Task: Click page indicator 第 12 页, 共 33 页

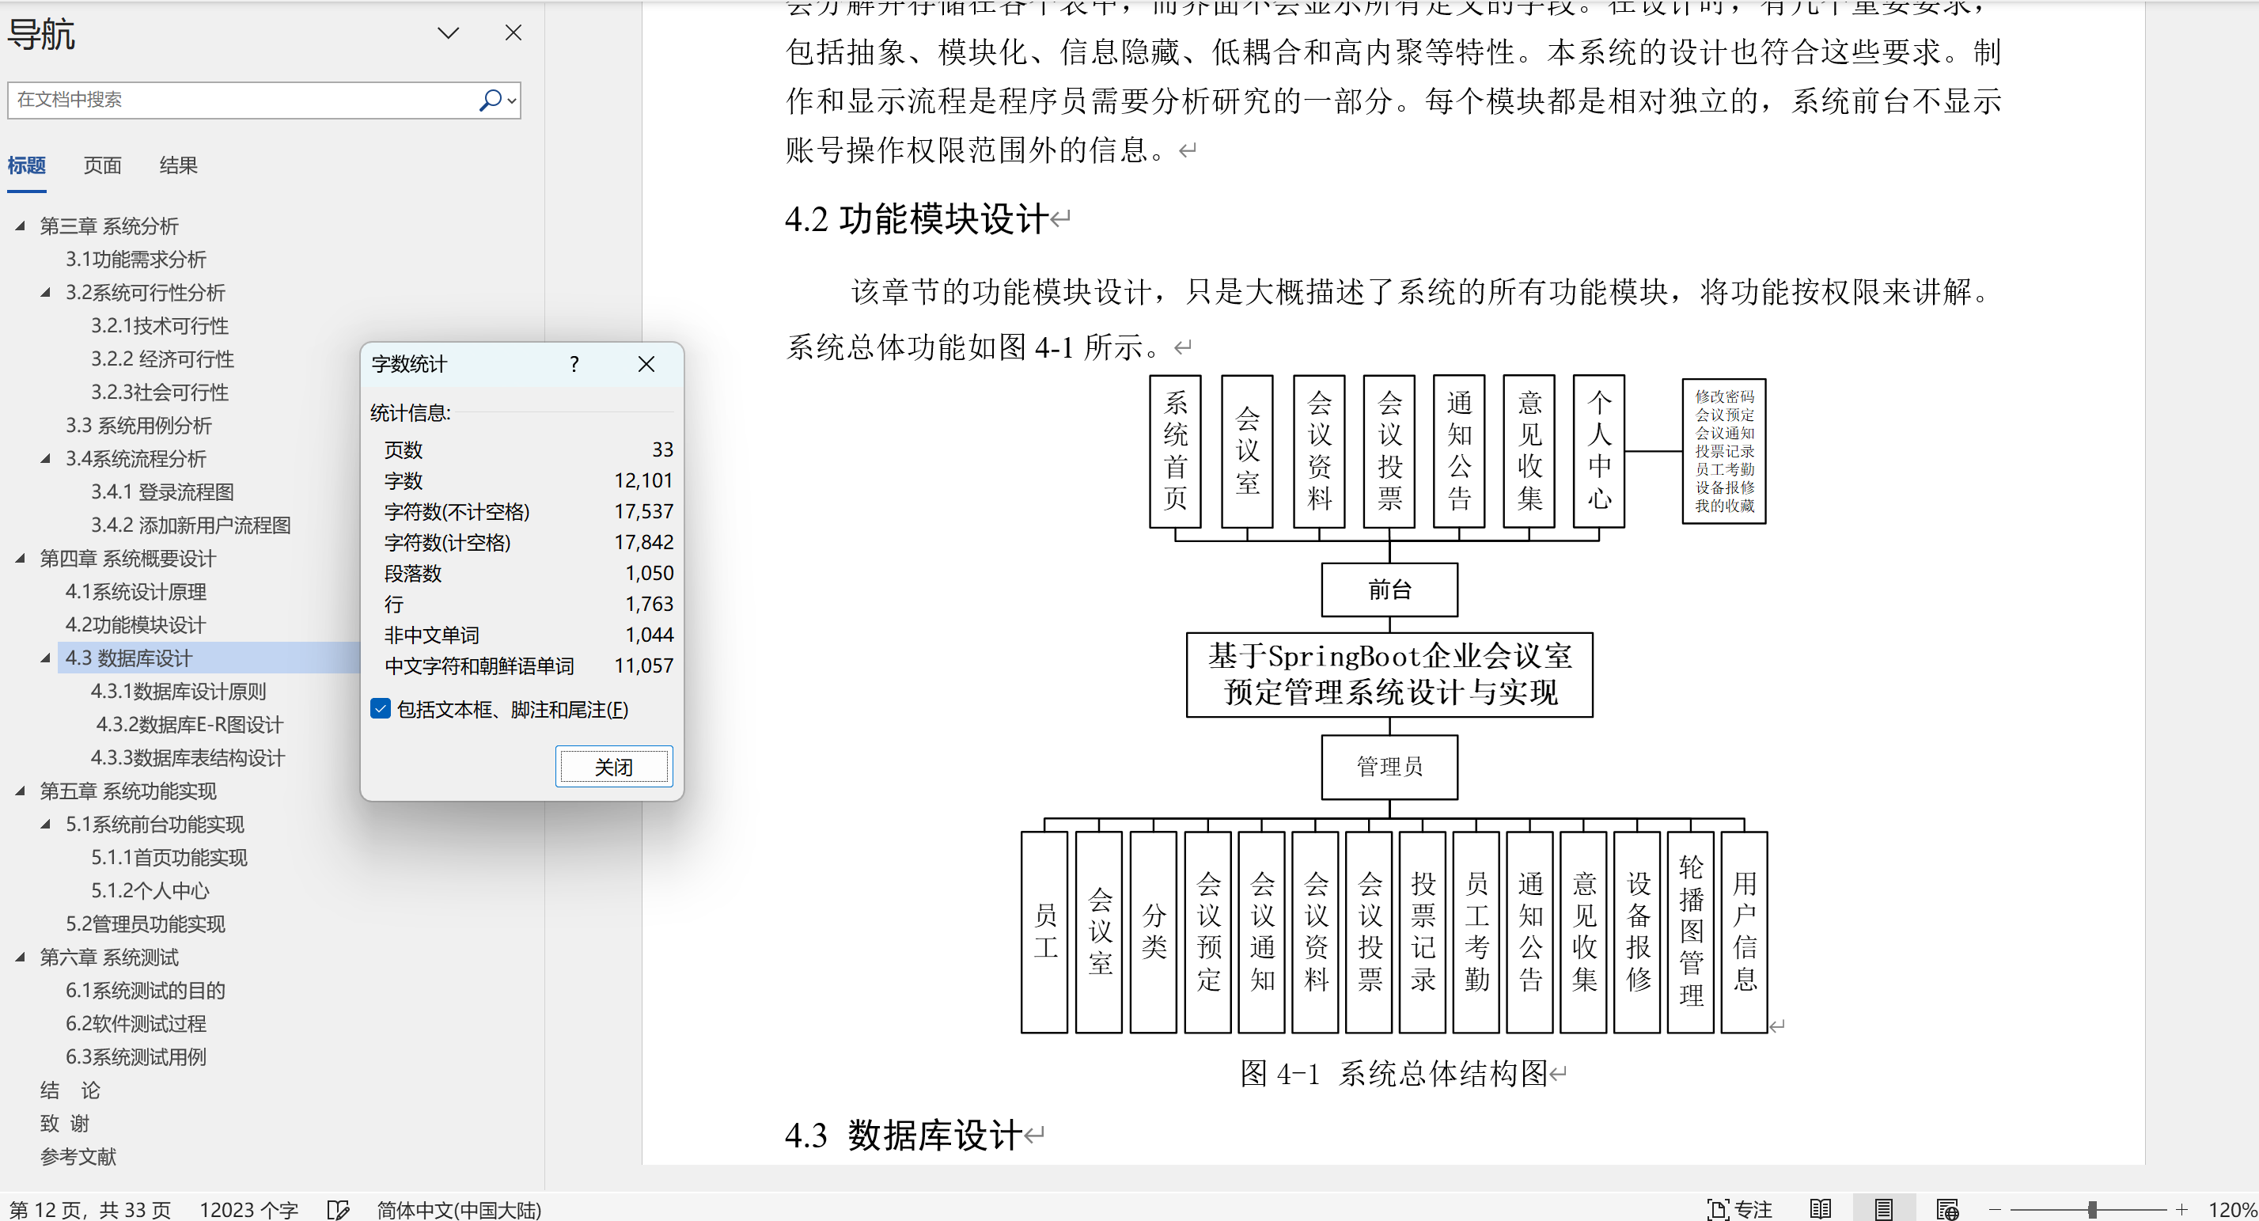Action: 90,1210
